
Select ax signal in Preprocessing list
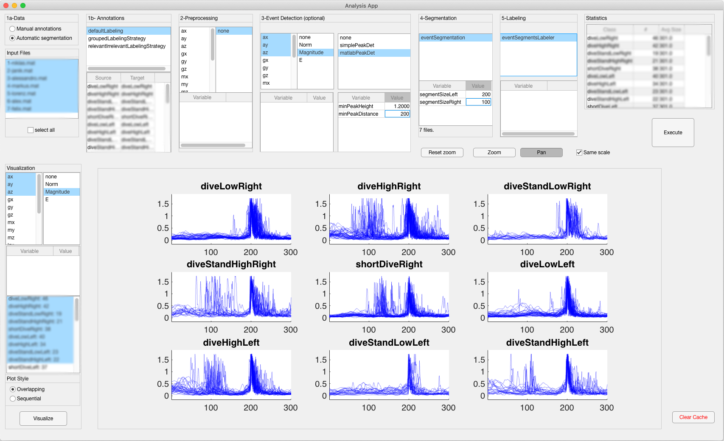[194, 31]
